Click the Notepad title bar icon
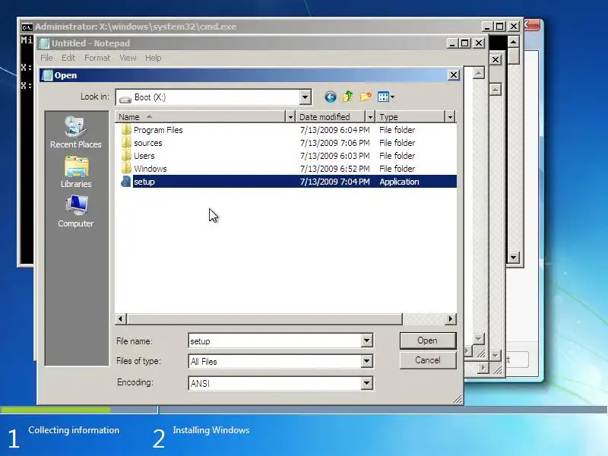 44,43
